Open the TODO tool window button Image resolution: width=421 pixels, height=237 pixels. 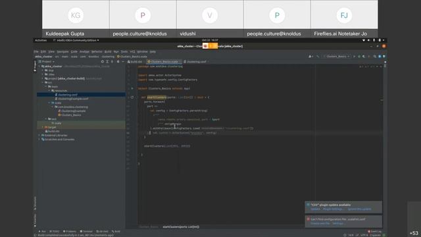[x=55, y=231]
